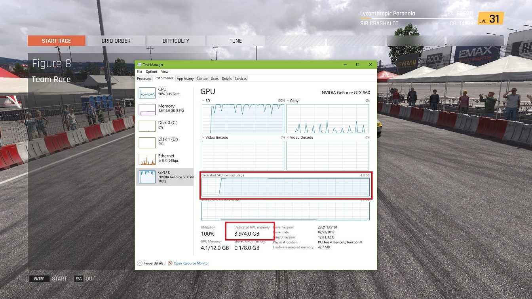Open DIFFICULTY in the game menu

[x=176, y=41]
